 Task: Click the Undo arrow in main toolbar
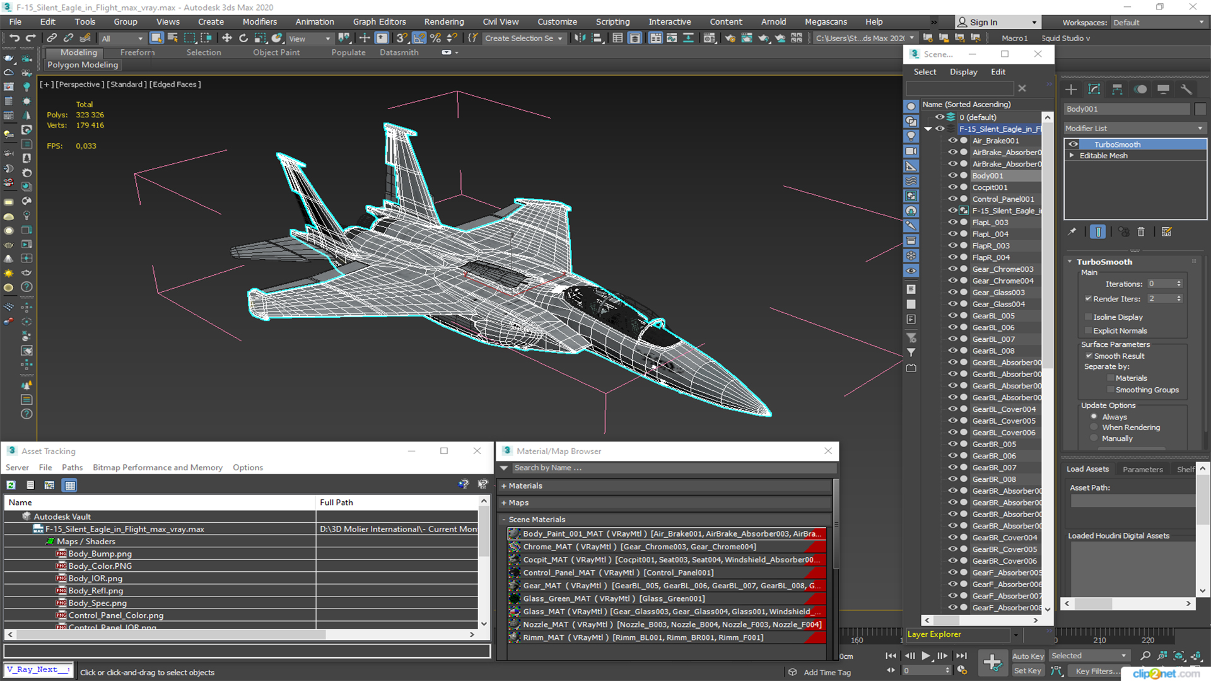click(14, 38)
